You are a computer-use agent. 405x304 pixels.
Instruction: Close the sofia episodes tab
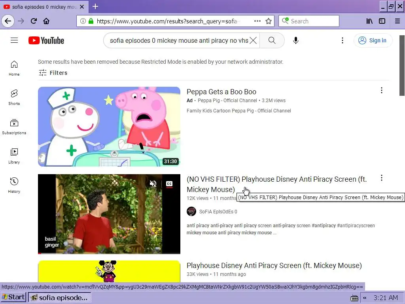coord(82,7)
